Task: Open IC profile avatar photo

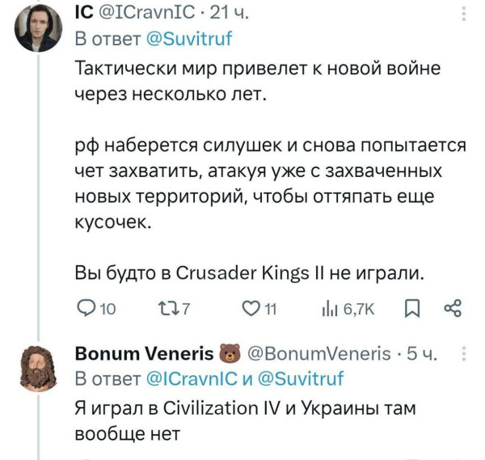Action: (38, 28)
